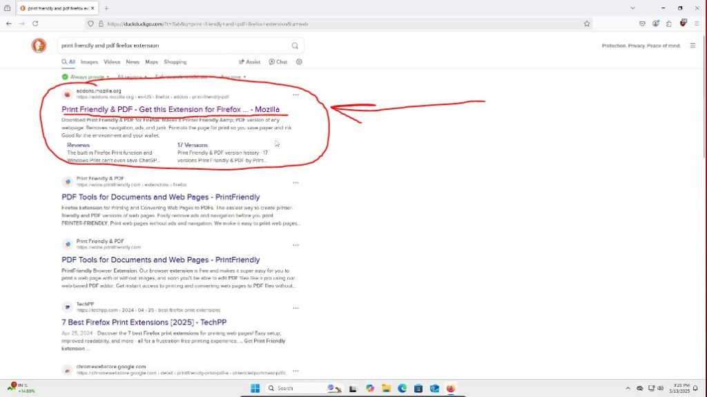Expand the Any time filter dropdown

click(x=233, y=77)
